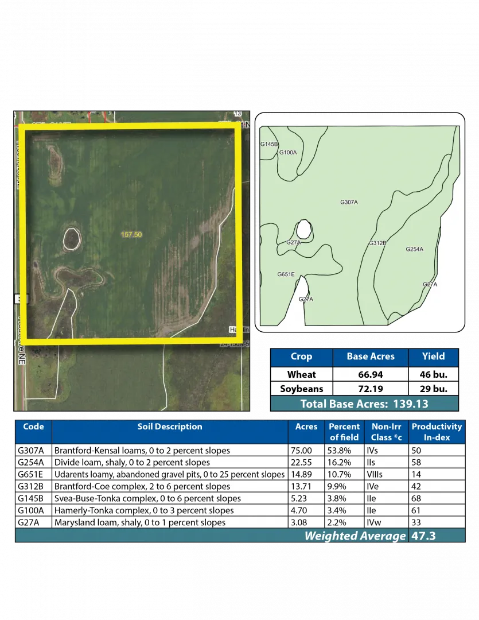Click the Productivity Index column header

coord(437,432)
